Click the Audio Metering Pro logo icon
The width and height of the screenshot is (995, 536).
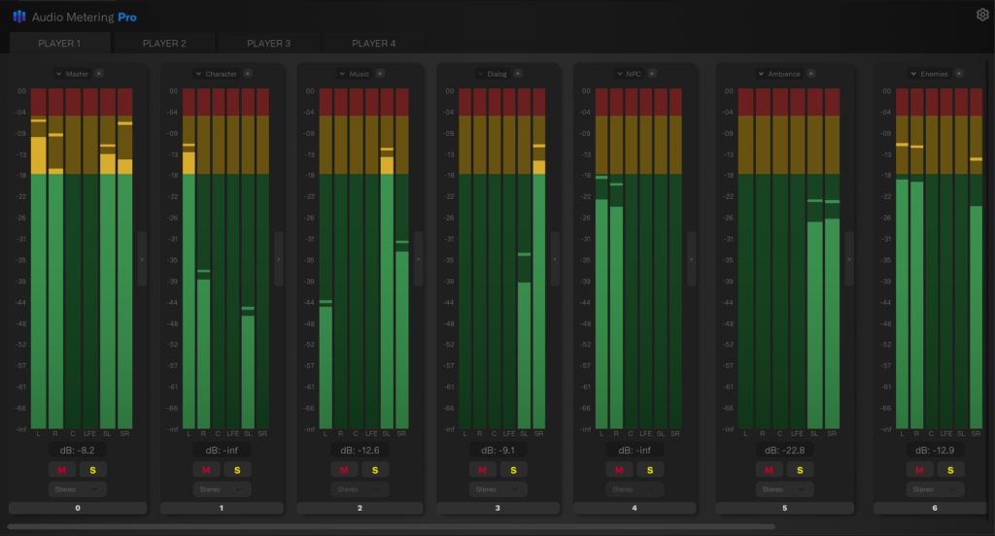click(x=19, y=17)
